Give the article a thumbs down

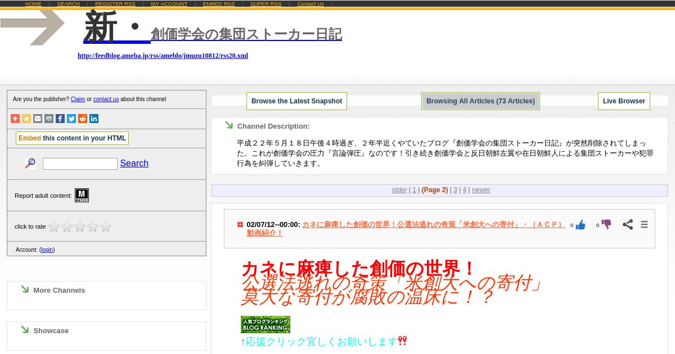click(x=606, y=224)
